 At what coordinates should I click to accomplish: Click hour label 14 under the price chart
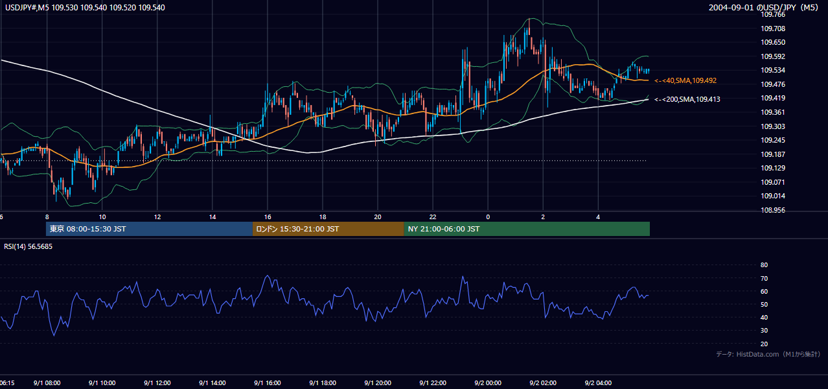point(213,217)
